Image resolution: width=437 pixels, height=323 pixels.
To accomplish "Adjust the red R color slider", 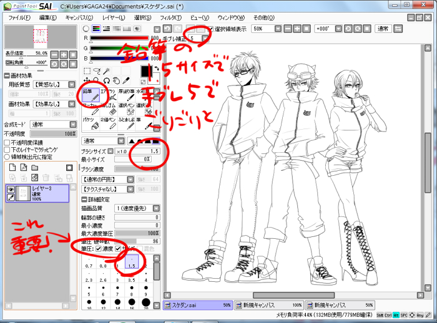I will coord(119,38).
